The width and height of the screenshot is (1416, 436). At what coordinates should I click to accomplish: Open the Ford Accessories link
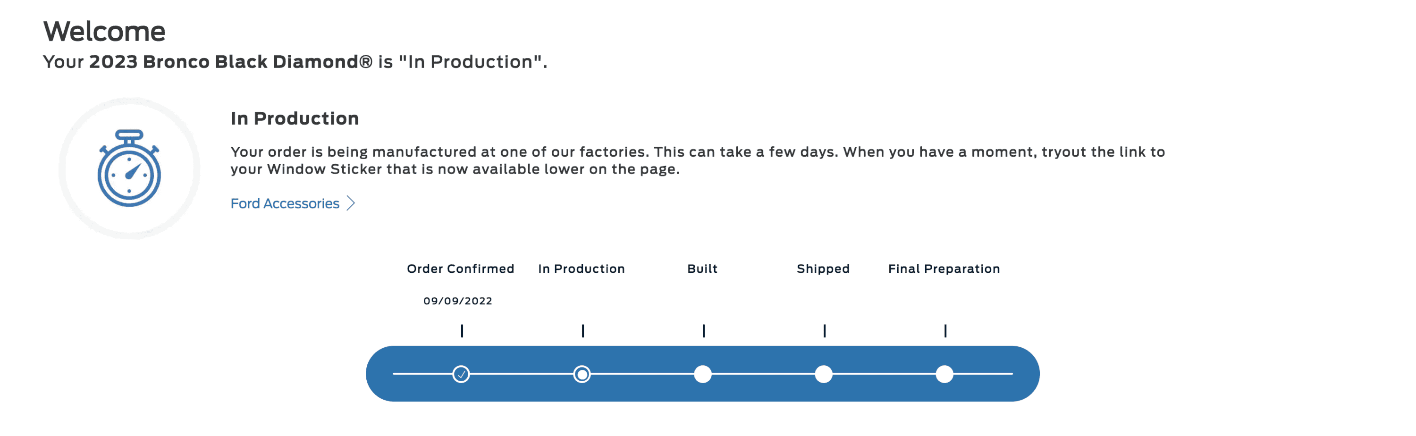pos(285,203)
